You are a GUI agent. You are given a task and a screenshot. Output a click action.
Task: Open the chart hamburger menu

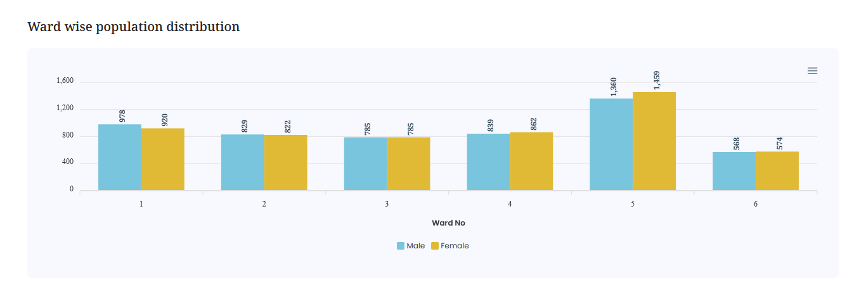(812, 71)
